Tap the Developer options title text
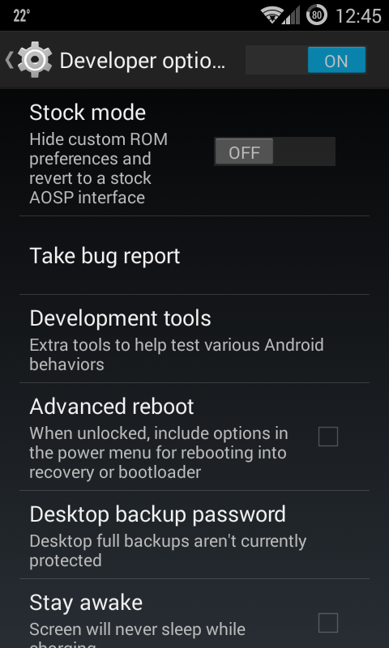The width and height of the screenshot is (389, 648). tap(143, 61)
